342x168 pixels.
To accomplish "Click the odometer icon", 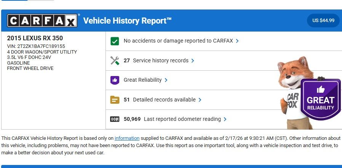I will coord(115,119).
